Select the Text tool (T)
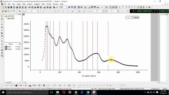The height and width of the screenshot is (95, 169). click(x=2, y=41)
